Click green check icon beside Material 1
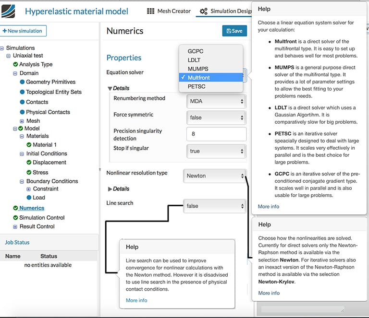The height and width of the screenshot is (318, 369). (29, 145)
